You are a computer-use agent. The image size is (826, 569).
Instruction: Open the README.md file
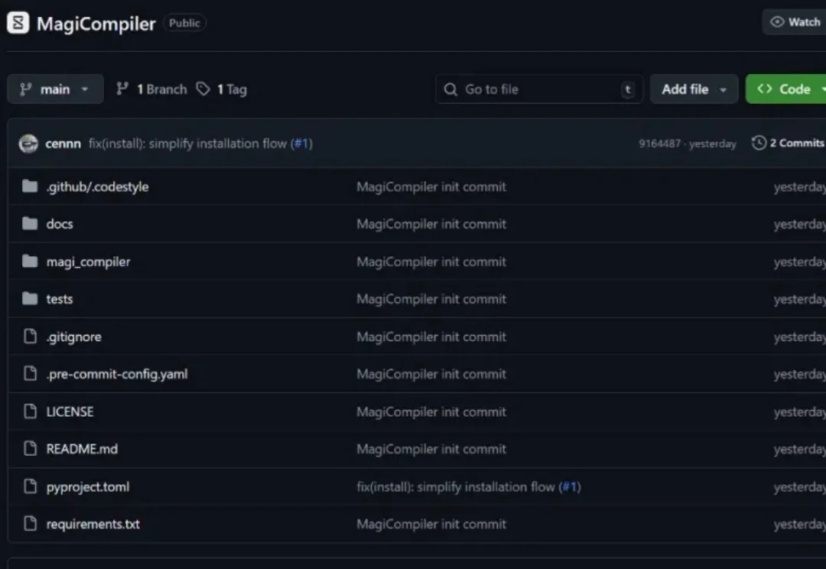coord(82,449)
